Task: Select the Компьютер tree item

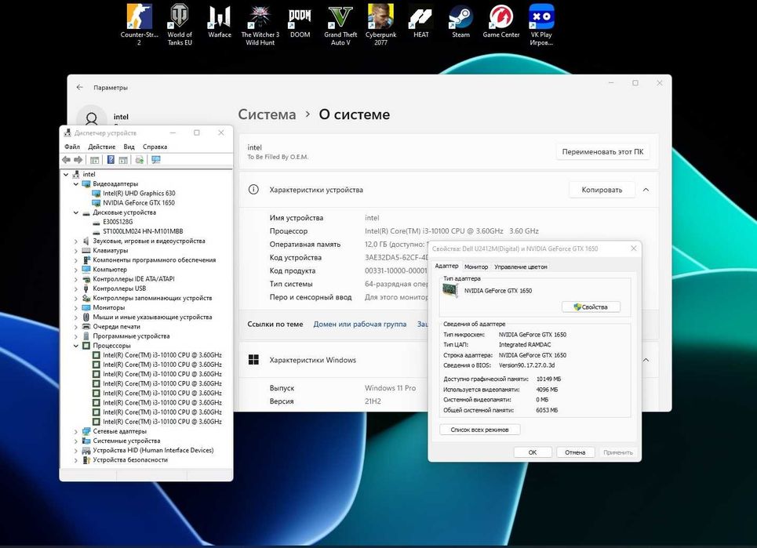Action: (x=110, y=270)
